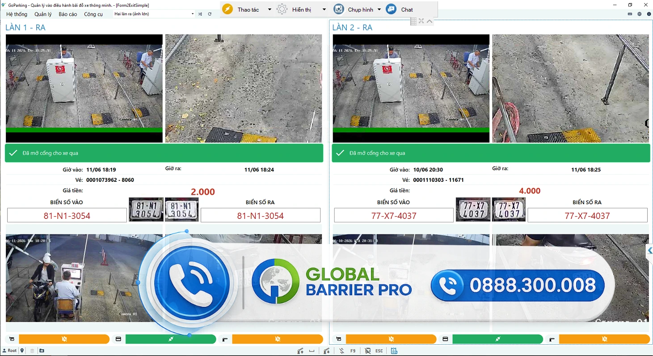Click the grid icon under the floating toolbar
653x356 pixels.
[413, 21]
